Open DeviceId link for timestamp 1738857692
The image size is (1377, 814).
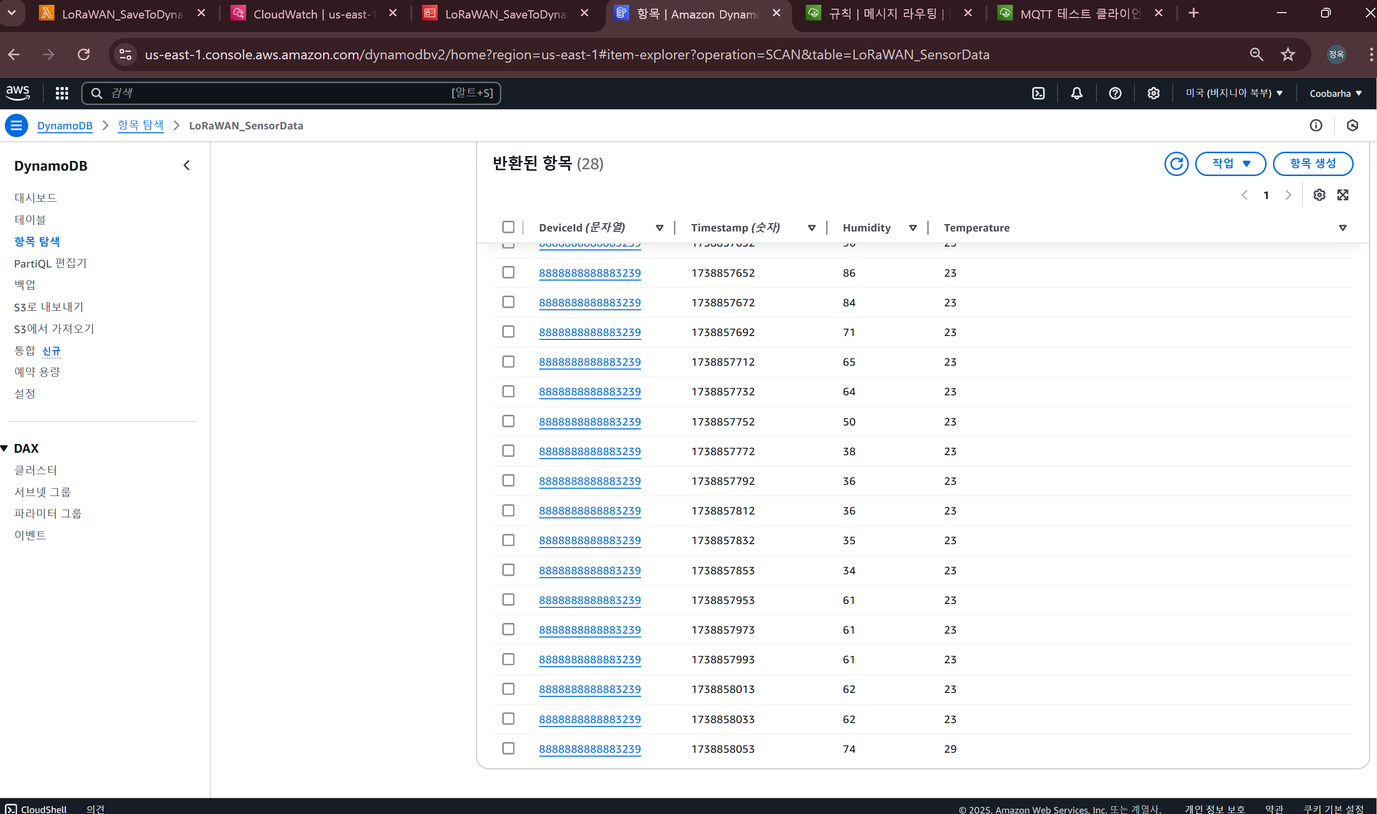[x=589, y=333]
